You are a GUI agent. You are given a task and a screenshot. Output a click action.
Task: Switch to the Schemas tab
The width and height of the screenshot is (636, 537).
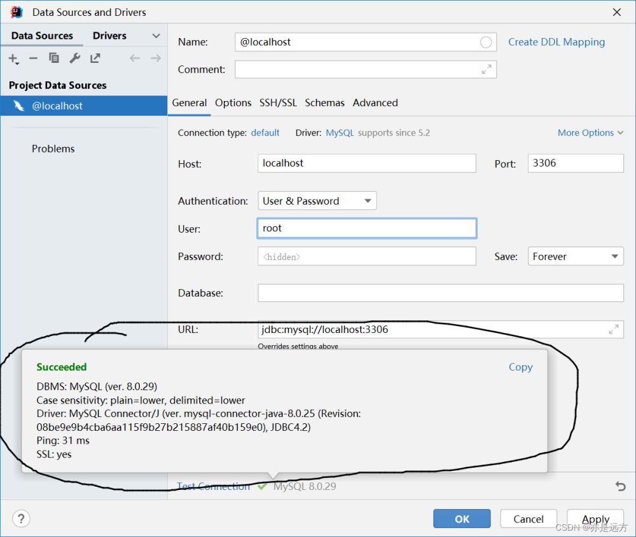pyautogui.click(x=324, y=103)
